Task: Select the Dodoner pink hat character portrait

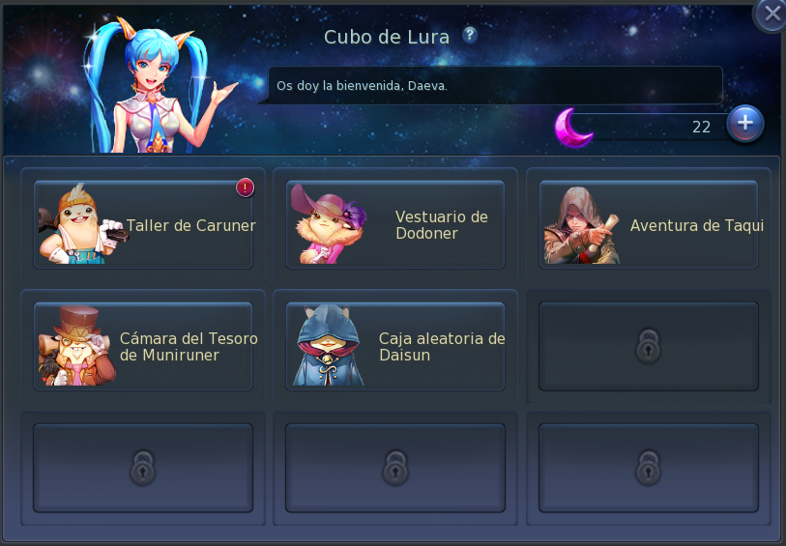Action: (329, 224)
